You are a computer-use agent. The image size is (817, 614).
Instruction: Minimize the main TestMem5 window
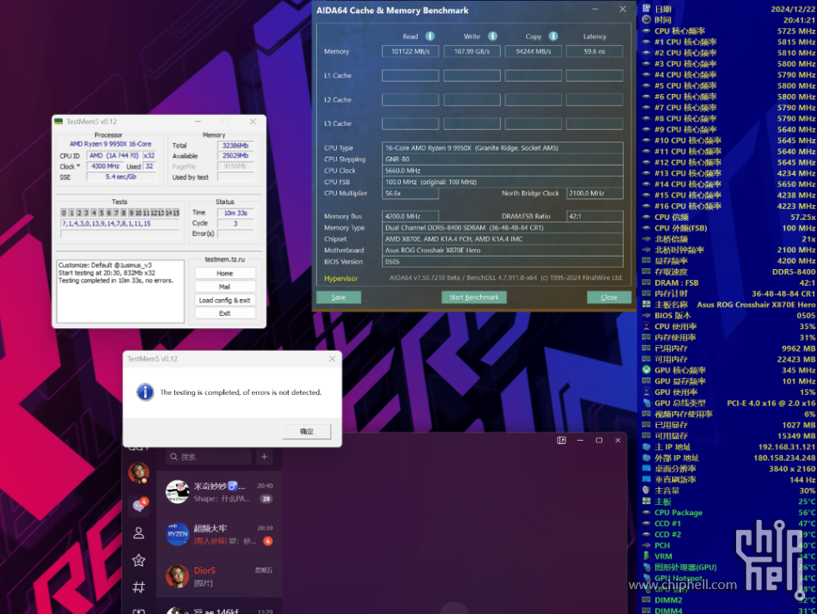[198, 122]
